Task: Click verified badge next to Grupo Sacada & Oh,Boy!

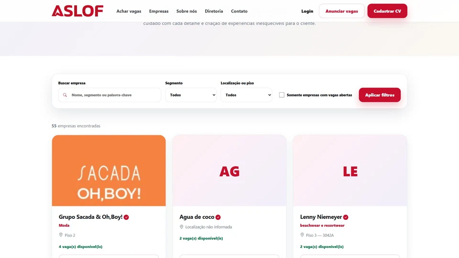Action: tap(126, 217)
